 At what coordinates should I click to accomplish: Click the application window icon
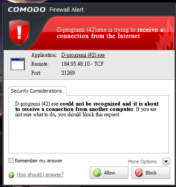click(18, 64)
